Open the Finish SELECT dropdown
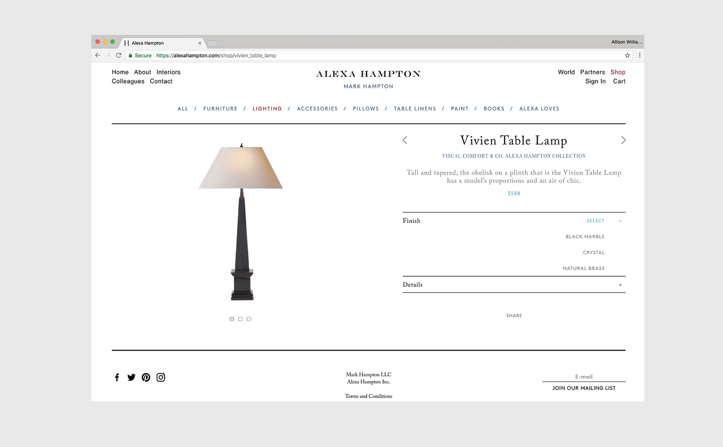The height and width of the screenshot is (447, 723). (x=595, y=221)
